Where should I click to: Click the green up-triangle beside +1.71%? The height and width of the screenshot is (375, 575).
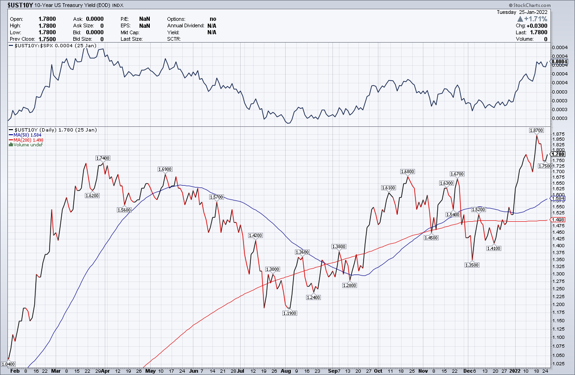tap(521, 19)
